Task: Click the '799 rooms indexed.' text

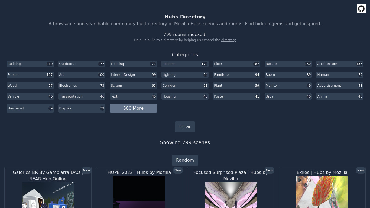Action: tap(185, 35)
